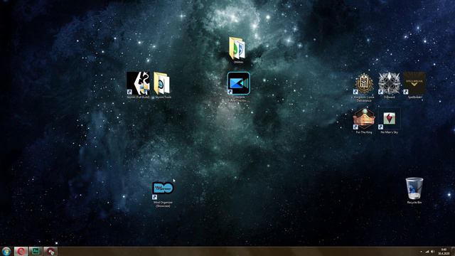Viewport: 455px width, 256px height.
Task: Launch the Outward game shortcut
Action: 389,85
